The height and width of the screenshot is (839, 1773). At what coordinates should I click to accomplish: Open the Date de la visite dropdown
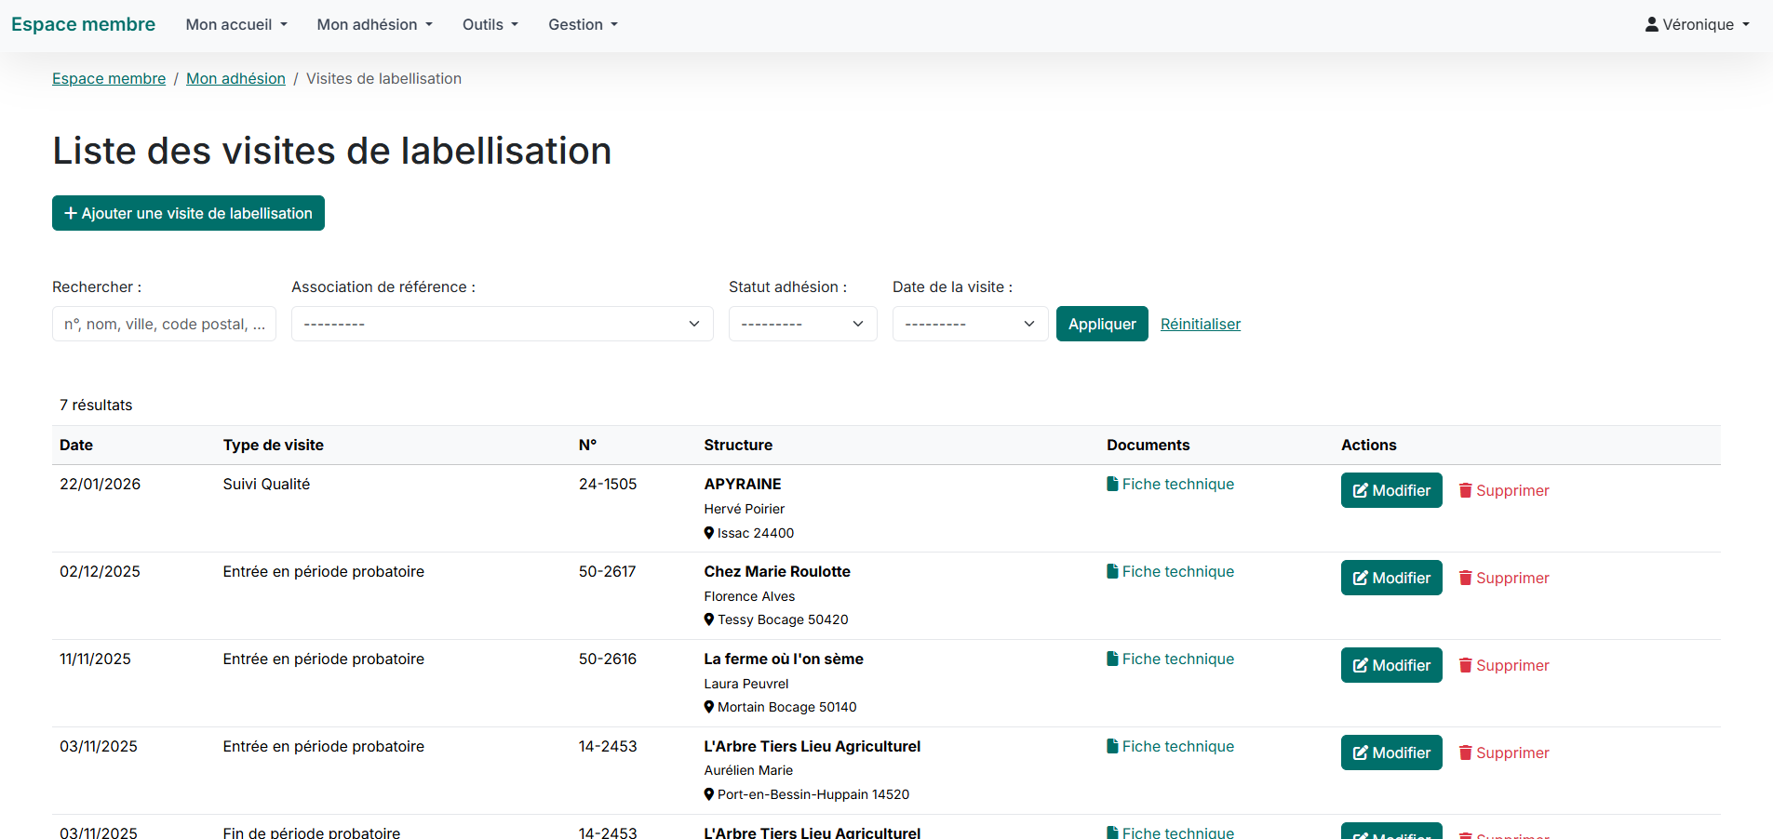point(970,324)
